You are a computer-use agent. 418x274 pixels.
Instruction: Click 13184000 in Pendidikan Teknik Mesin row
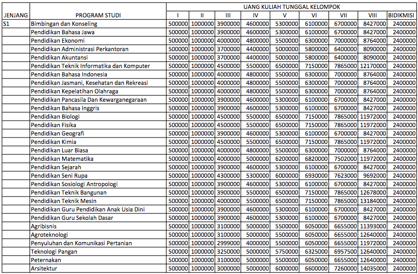pyautogui.click(x=372, y=201)
